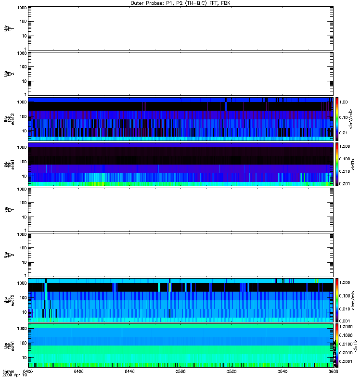Screen dimensions: 361x385
Task: Click the 'hhmm' axis unit label
Action: coord(8,372)
